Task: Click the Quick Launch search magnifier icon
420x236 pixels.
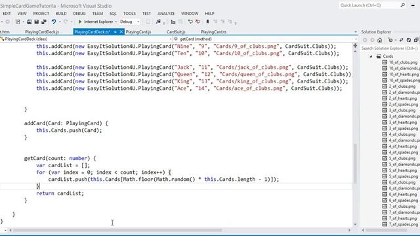Action: 402,5
